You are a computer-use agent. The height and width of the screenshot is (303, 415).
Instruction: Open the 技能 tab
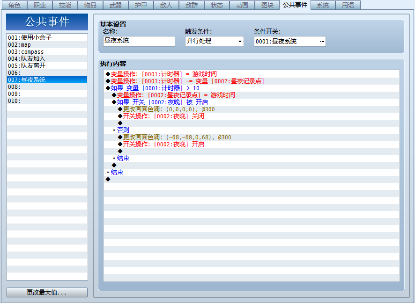click(x=65, y=5)
